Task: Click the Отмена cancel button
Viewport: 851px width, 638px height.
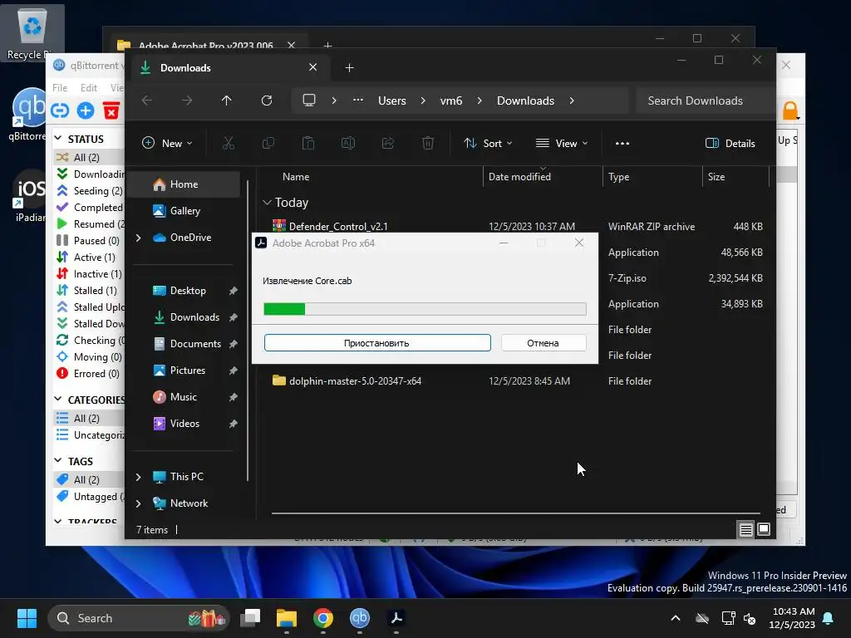Action: pyautogui.click(x=544, y=343)
